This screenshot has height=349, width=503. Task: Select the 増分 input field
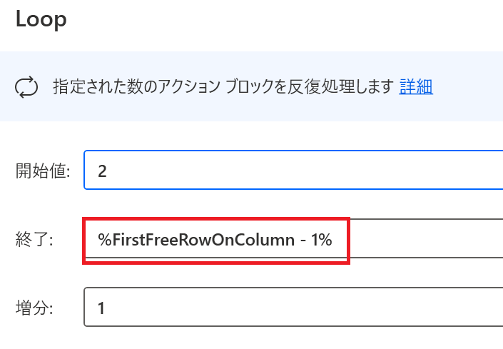[x=293, y=307]
